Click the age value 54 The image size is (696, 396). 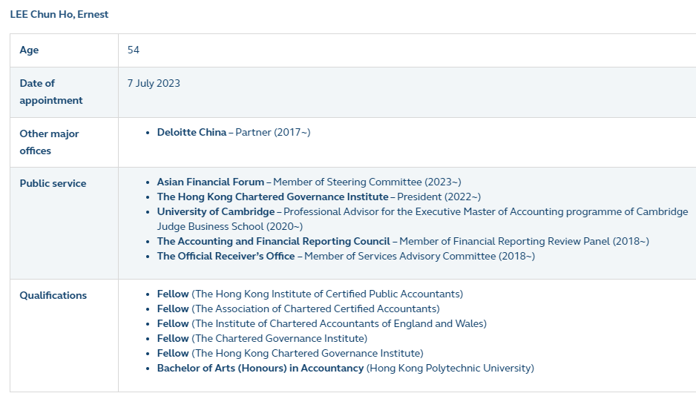point(133,50)
